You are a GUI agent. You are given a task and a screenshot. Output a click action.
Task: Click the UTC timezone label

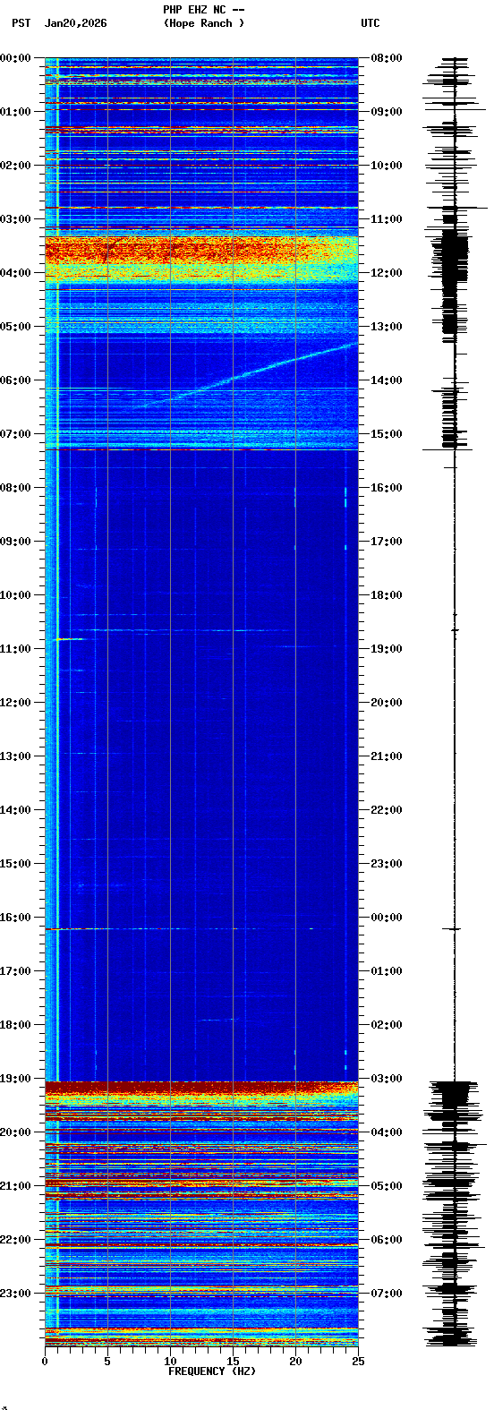pyautogui.click(x=370, y=23)
